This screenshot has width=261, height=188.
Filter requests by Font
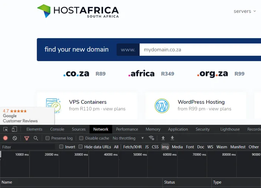pyautogui.click(x=190, y=147)
